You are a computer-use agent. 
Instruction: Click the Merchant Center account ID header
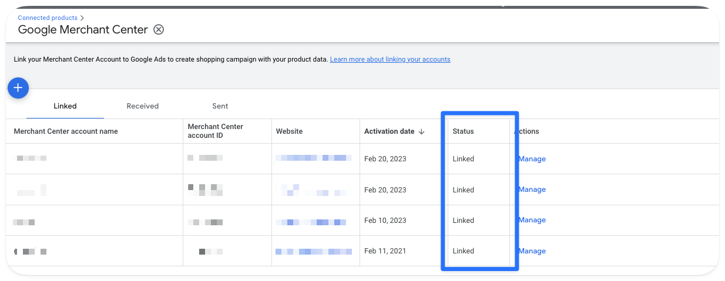[215, 131]
